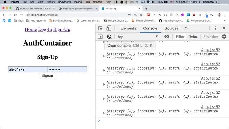Go to the Home page link
The height and width of the screenshot is (129, 229).
(31, 29)
